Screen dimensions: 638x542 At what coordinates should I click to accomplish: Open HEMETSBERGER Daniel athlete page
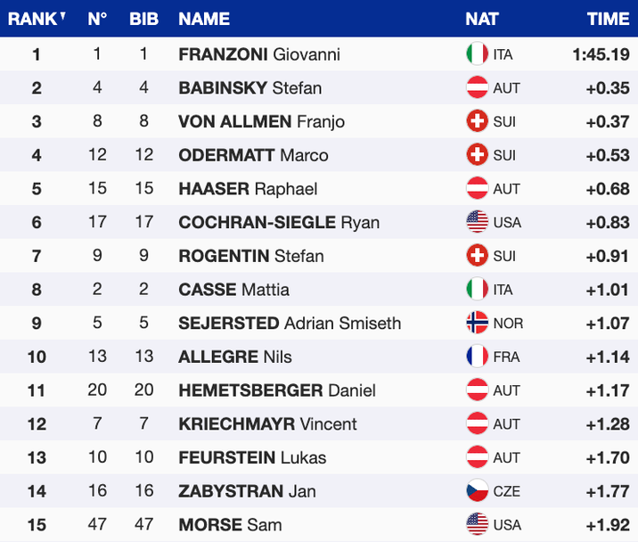click(277, 390)
